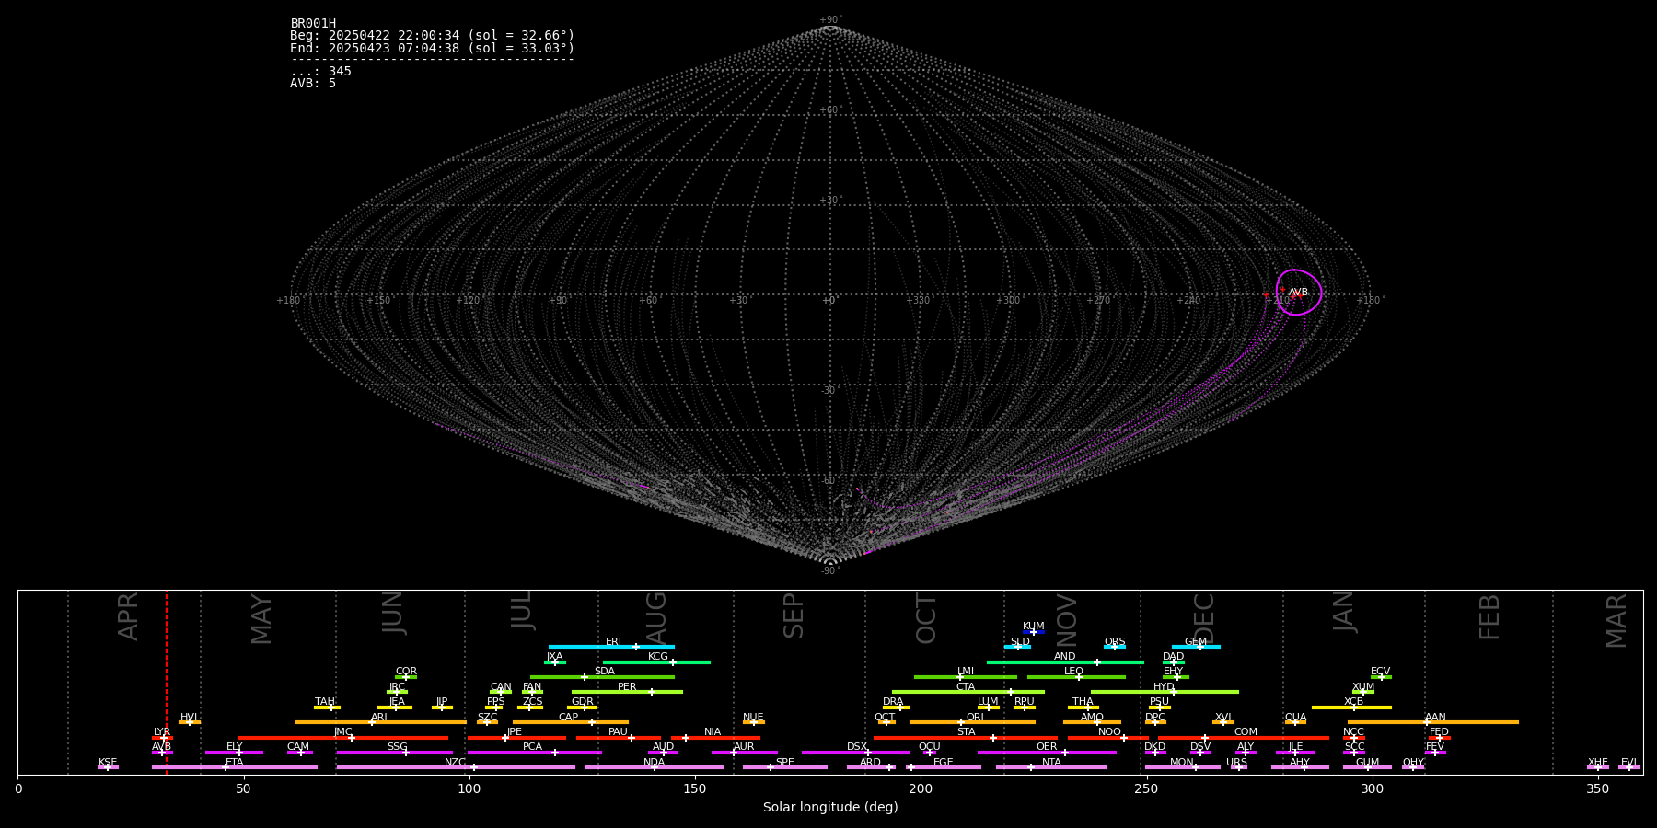Select the 'End: 20250423 07:04:38' header line
This screenshot has height=828, width=1657.
[432, 48]
